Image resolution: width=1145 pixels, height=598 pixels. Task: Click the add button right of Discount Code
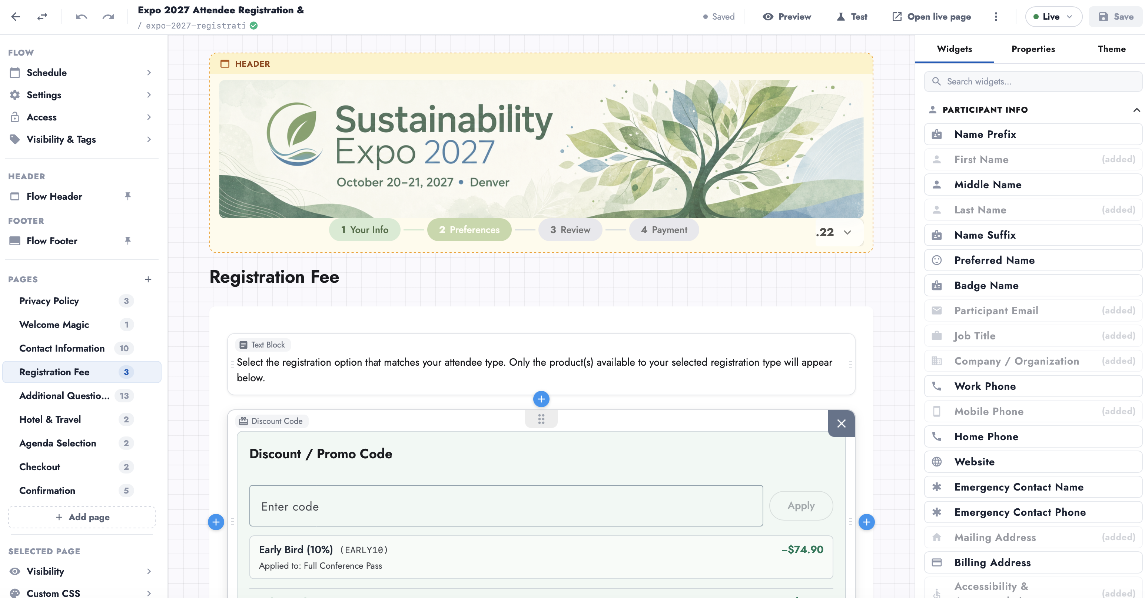tap(866, 522)
